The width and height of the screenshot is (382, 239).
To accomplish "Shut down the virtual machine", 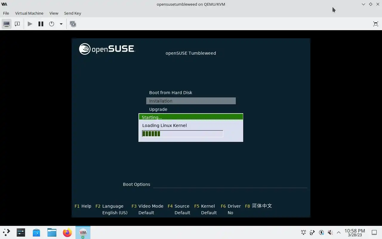I will pos(52,24).
